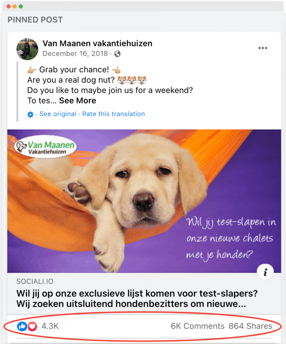Open translation settings gear icon
This screenshot has width=286, height=344.
point(30,114)
